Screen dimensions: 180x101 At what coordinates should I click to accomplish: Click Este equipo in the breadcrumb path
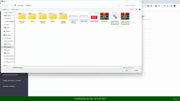21,5
